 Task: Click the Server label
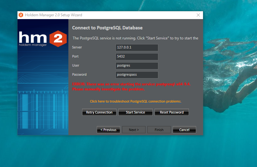(x=77, y=47)
